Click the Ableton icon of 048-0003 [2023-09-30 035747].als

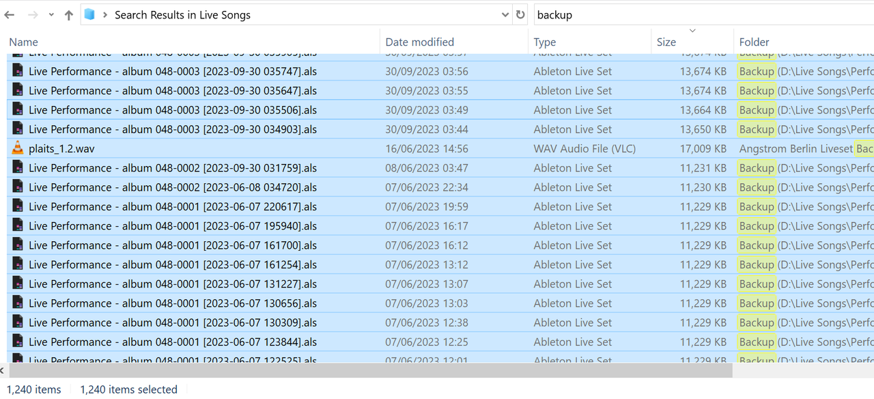pos(18,70)
